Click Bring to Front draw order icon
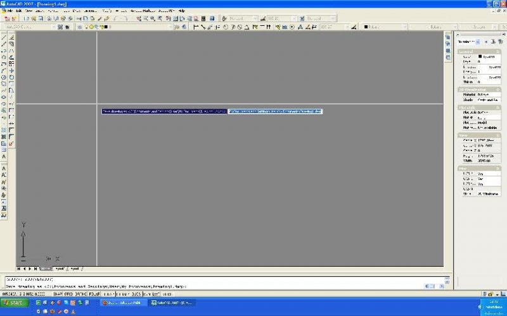 pyautogui.click(x=448, y=37)
